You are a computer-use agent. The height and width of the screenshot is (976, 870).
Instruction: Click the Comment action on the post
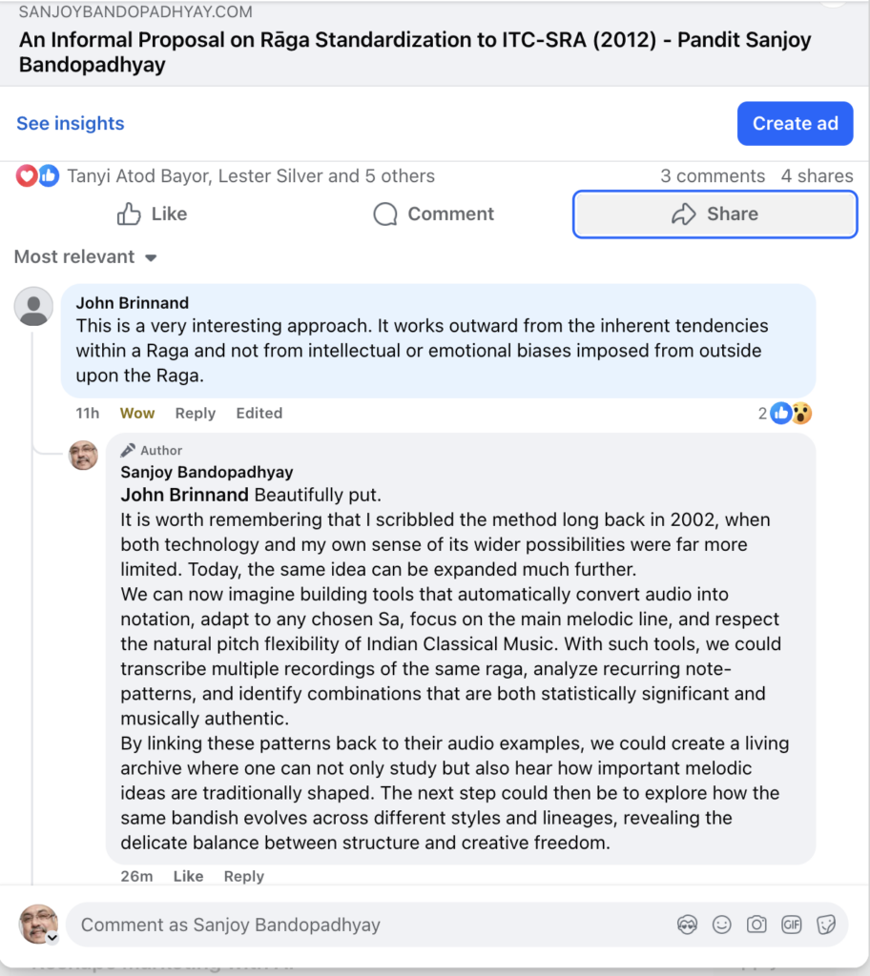pyautogui.click(x=434, y=214)
